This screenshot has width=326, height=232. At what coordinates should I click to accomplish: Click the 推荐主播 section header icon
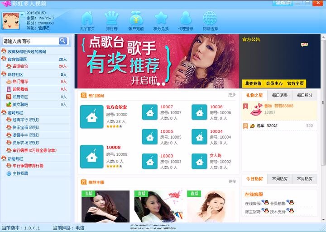tap(84, 182)
